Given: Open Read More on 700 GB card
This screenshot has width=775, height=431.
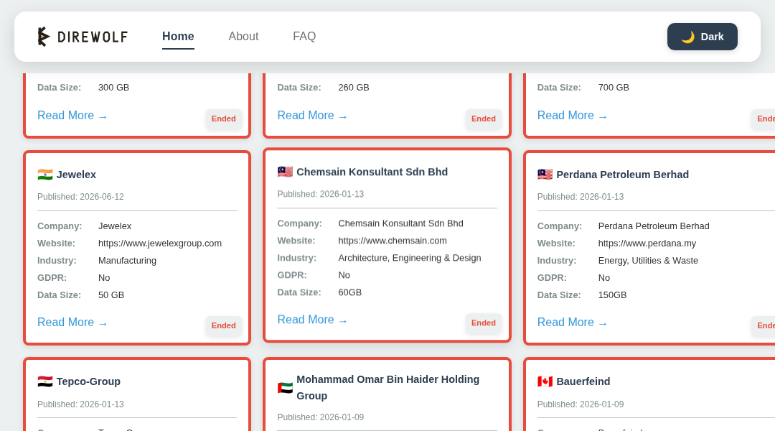Looking at the screenshot, I should coord(573,116).
